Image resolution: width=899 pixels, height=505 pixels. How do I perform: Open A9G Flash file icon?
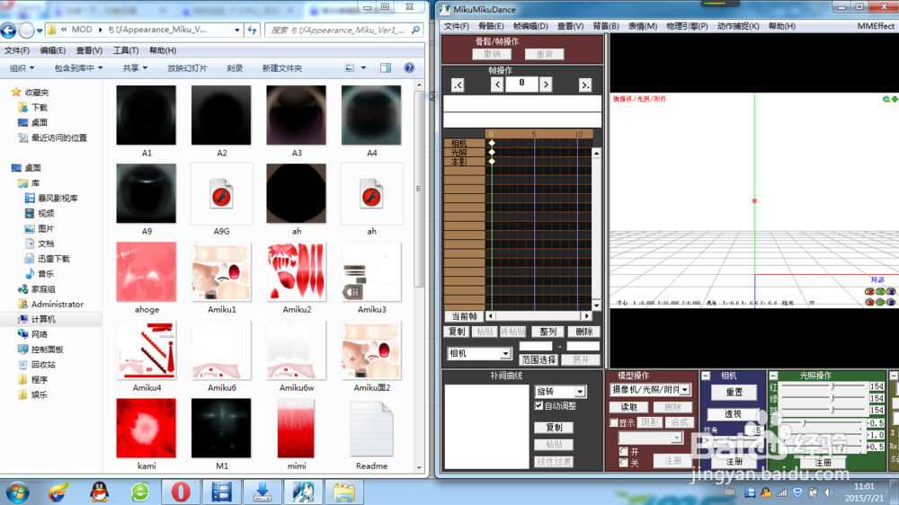point(221,194)
